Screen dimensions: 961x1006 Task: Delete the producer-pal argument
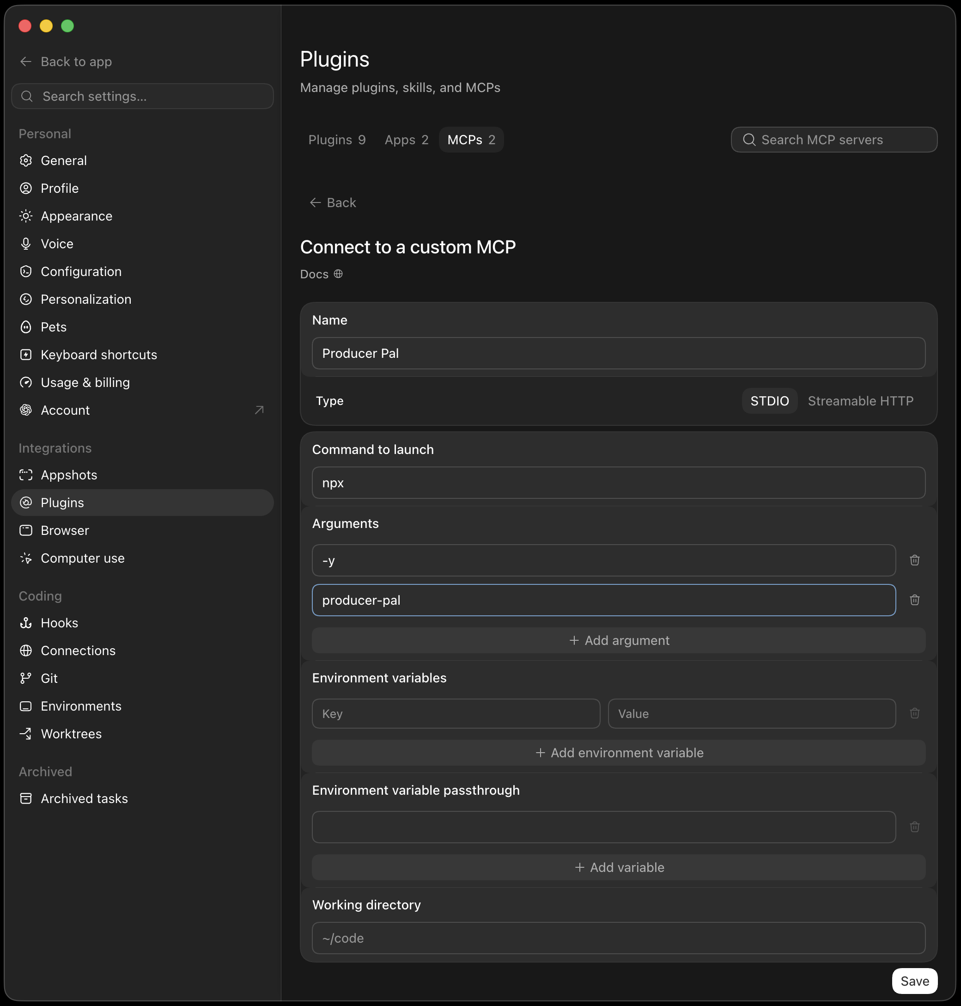point(914,600)
